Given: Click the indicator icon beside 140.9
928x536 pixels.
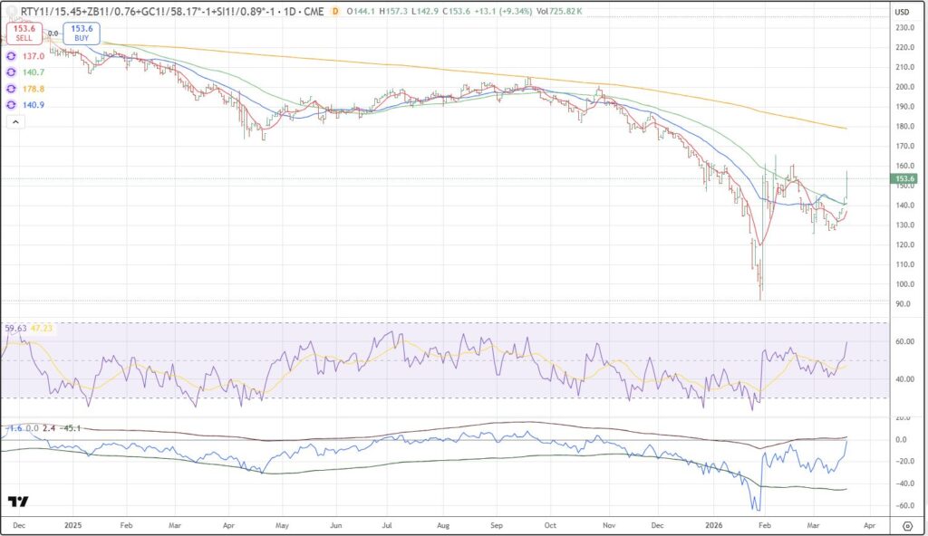Looking at the screenshot, I should pos(12,105).
